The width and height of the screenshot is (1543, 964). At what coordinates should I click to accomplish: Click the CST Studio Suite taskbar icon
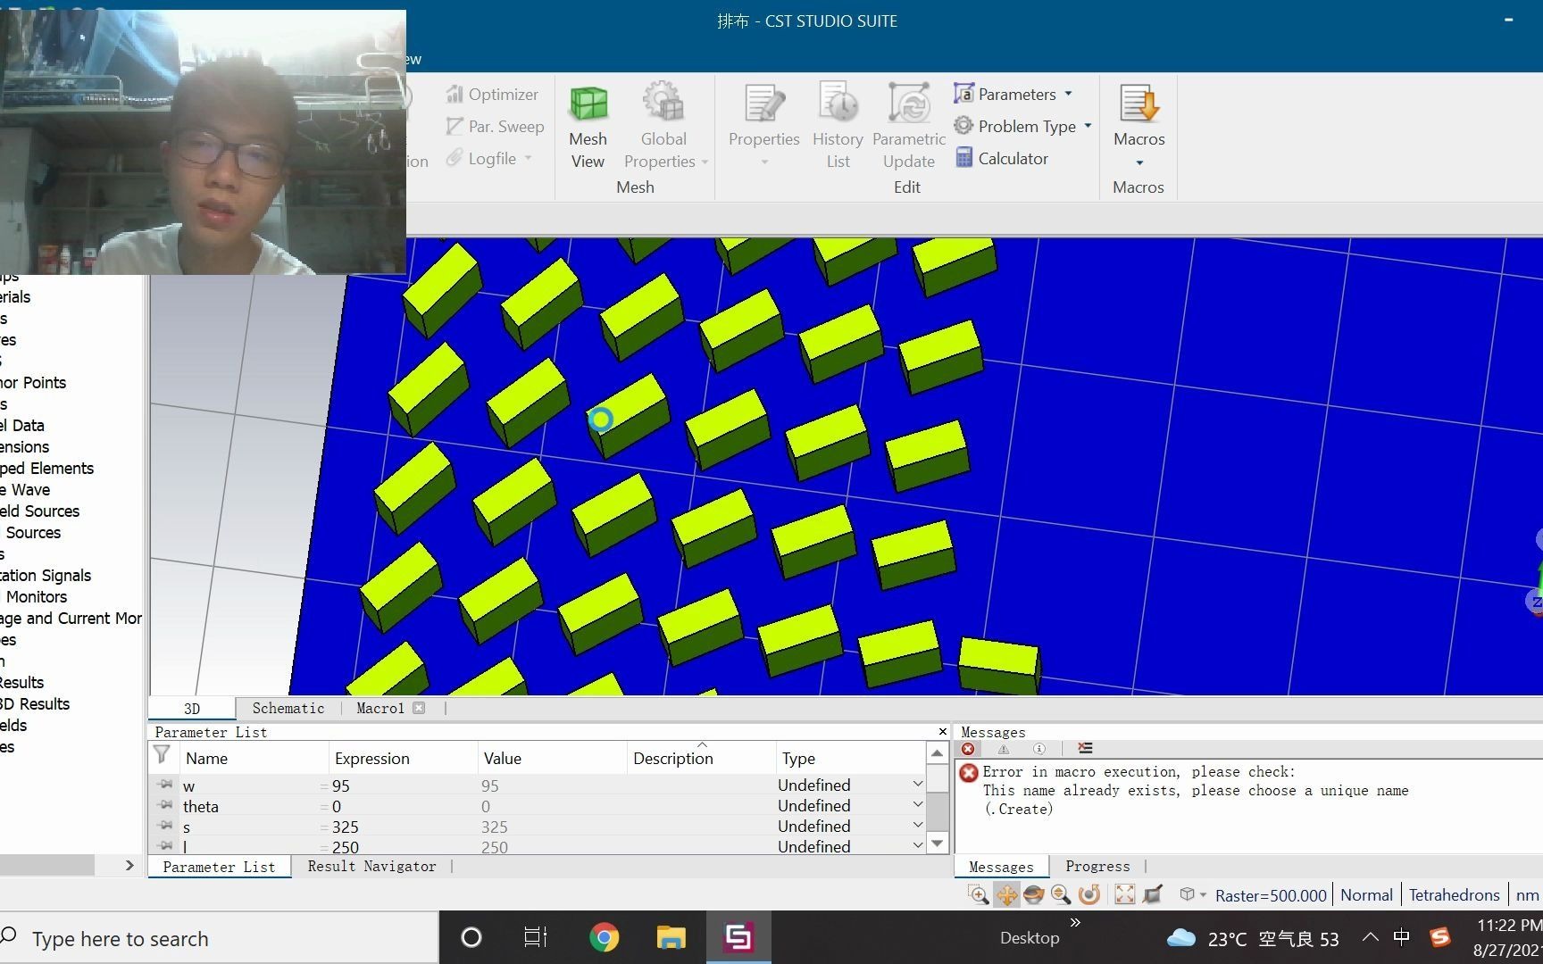click(738, 937)
